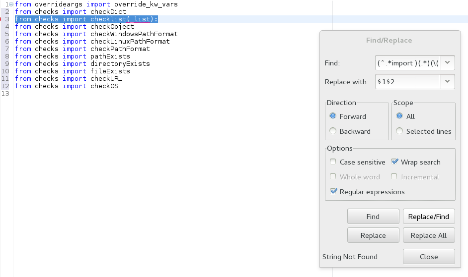Toggle the Incremental checkbox
The width and height of the screenshot is (468, 277).
(394, 176)
